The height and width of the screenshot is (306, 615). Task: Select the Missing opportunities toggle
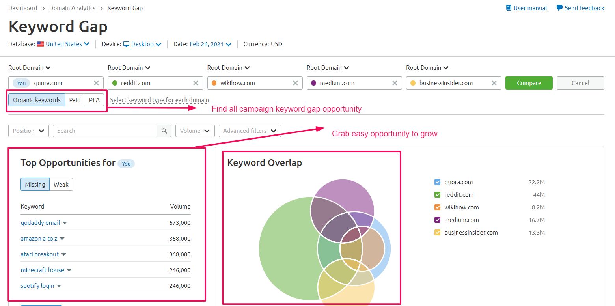[35, 185]
